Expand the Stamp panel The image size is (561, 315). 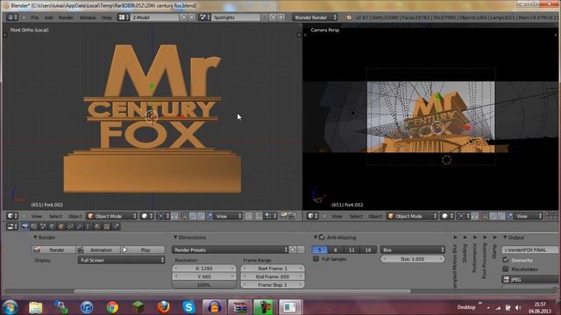[494, 237]
